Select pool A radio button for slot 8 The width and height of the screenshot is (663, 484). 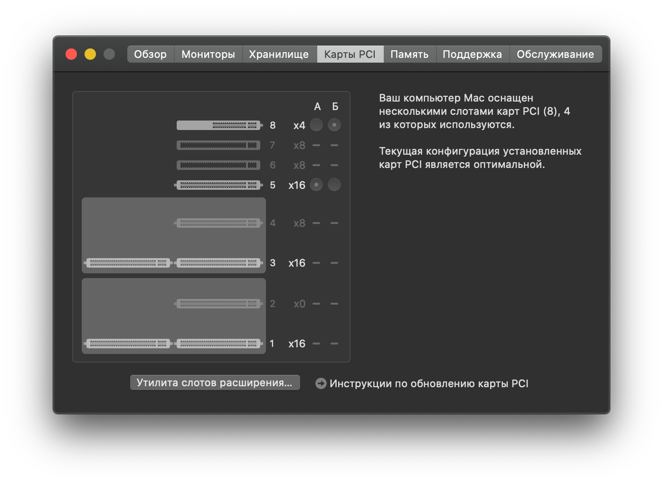pos(316,125)
